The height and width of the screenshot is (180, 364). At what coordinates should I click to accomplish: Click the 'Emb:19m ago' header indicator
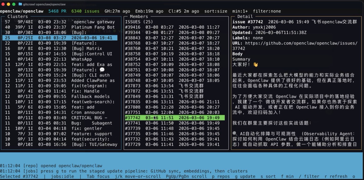point(149,11)
